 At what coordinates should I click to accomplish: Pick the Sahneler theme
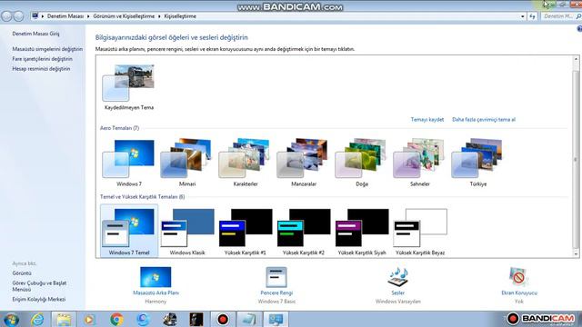(420, 163)
